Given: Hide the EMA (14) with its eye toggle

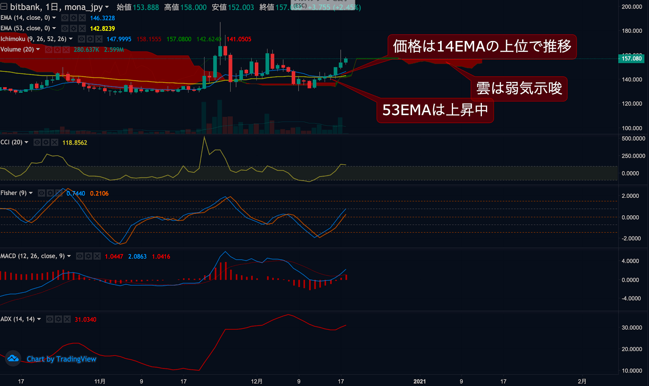Looking at the screenshot, I should point(64,18).
